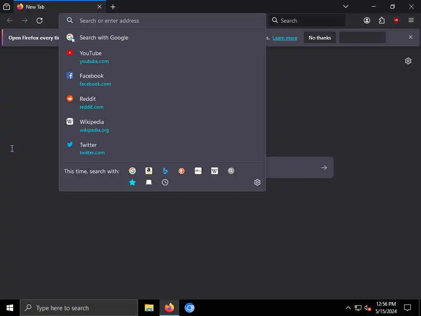421x316 pixels.
Task: Choose Search with Google suggestion
Action: [162, 37]
